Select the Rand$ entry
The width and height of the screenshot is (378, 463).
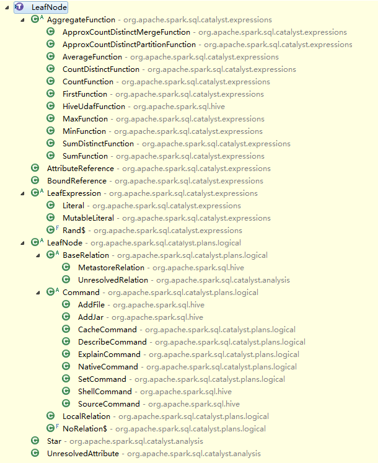(152, 231)
